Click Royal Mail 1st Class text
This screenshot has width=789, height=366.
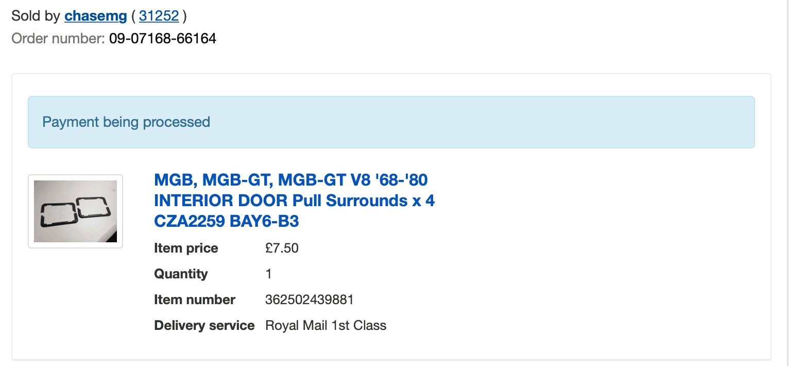click(x=325, y=325)
